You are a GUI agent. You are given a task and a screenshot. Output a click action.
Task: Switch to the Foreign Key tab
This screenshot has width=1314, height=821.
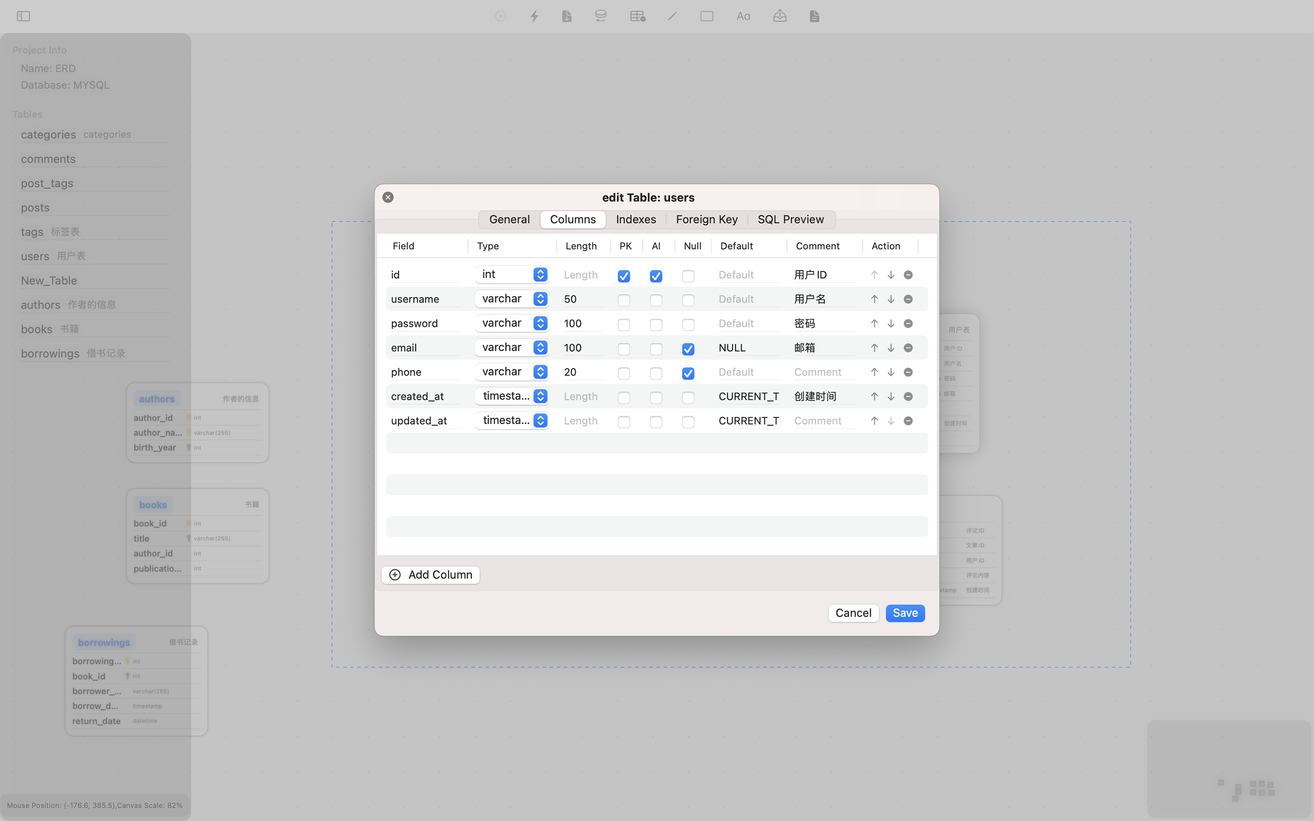[706, 219]
